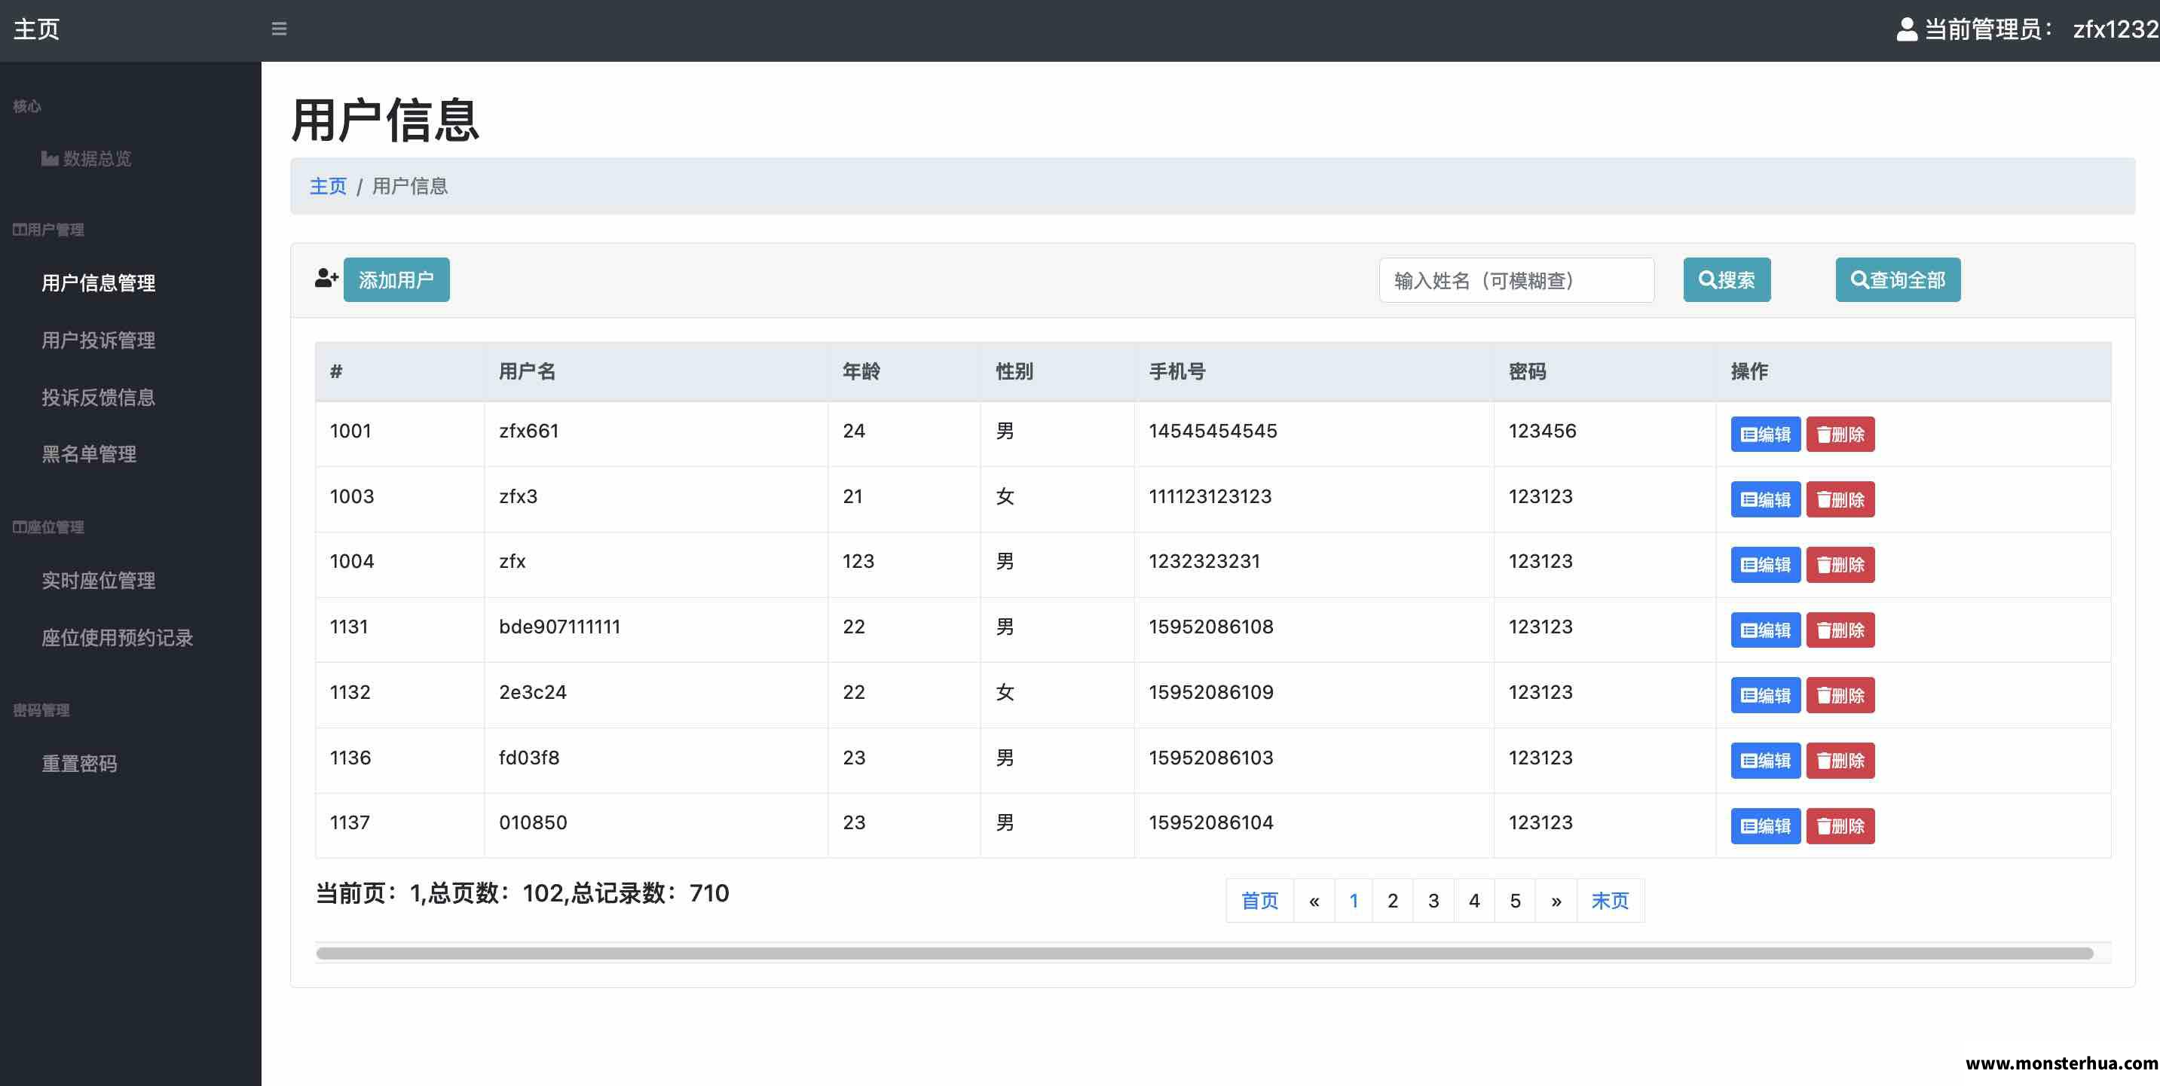Click the 主页 breadcrumb link
2160x1086 pixels.
[x=328, y=186]
